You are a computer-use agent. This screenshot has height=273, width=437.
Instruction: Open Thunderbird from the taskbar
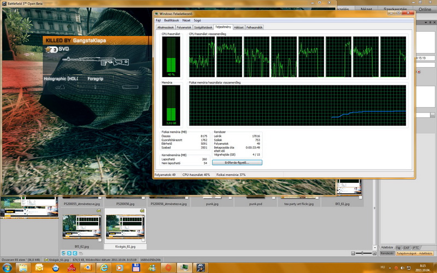[56, 268]
